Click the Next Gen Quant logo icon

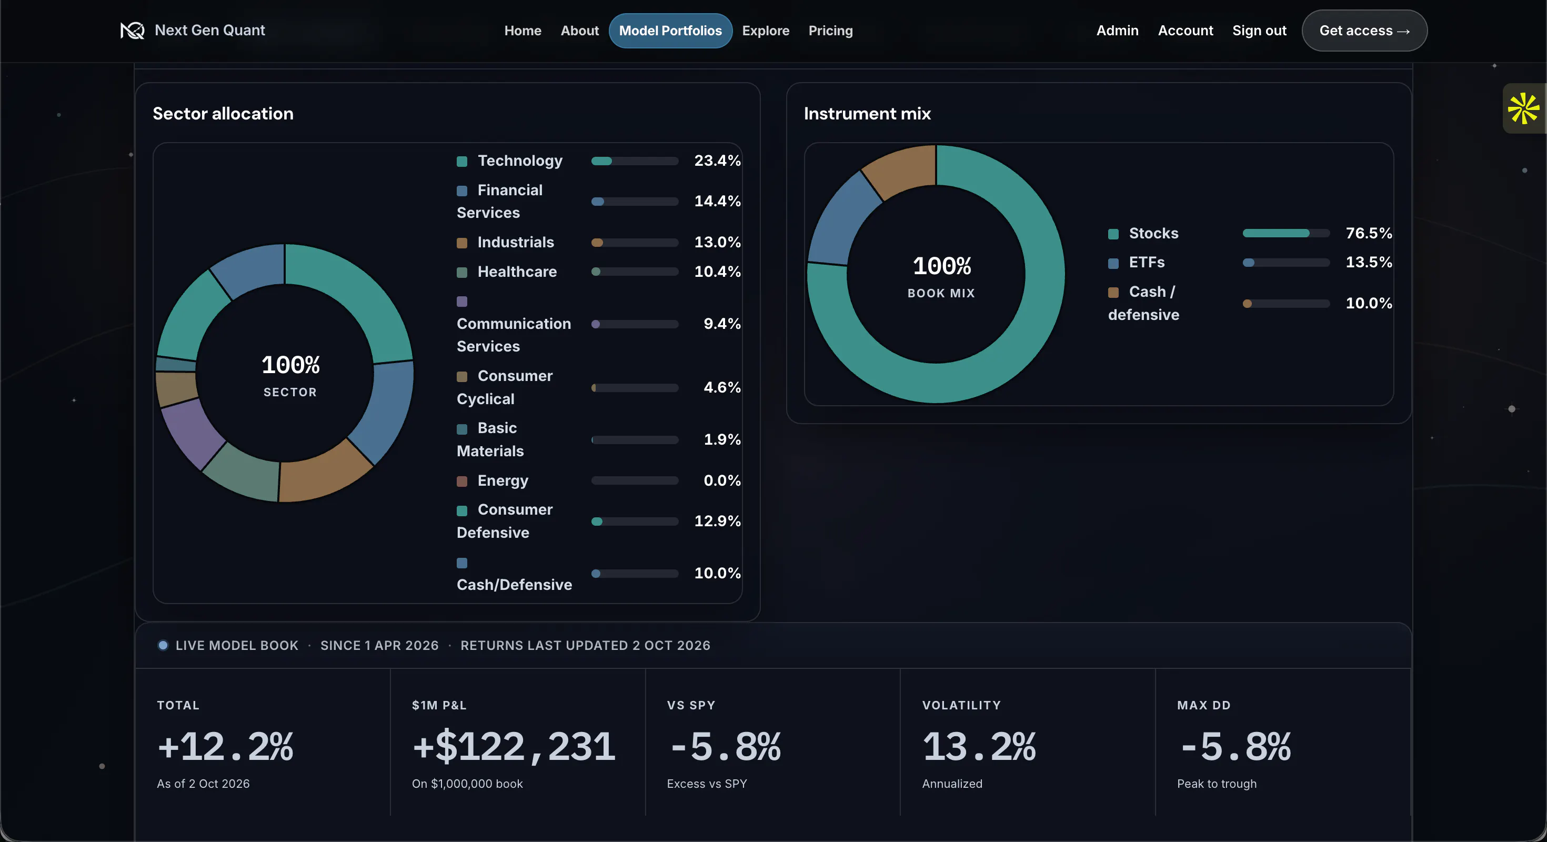click(132, 31)
